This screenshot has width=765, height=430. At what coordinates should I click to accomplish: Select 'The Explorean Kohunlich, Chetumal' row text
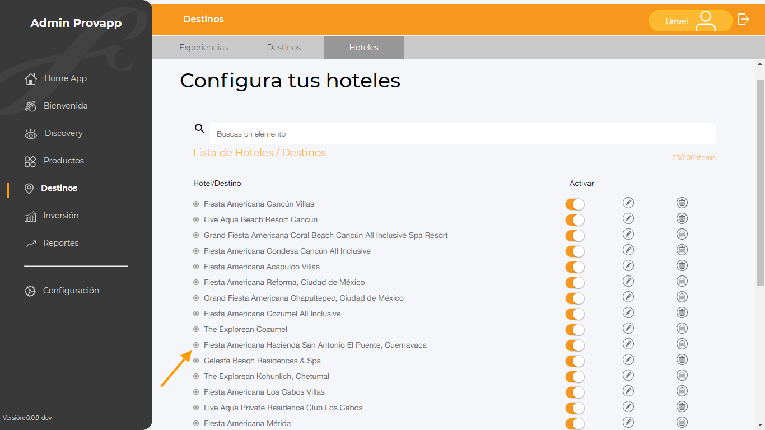267,376
